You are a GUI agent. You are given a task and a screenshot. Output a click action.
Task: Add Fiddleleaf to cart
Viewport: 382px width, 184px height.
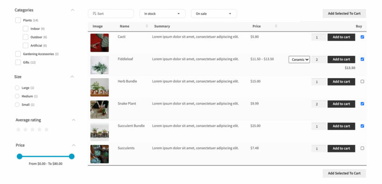(x=341, y=59)
